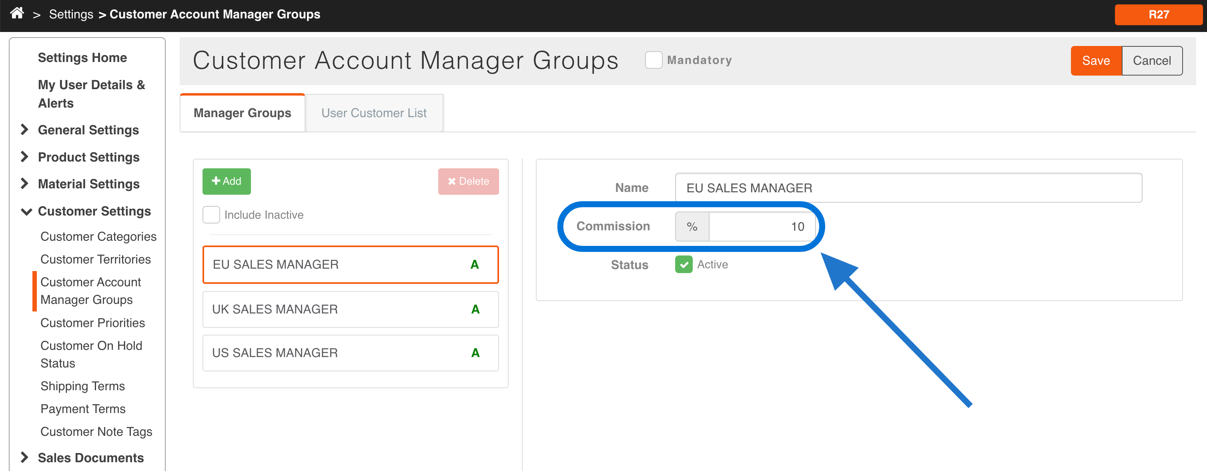Expand the Material Settings section
Screen dimensions: 1207x471
click(x=25, y=184)
